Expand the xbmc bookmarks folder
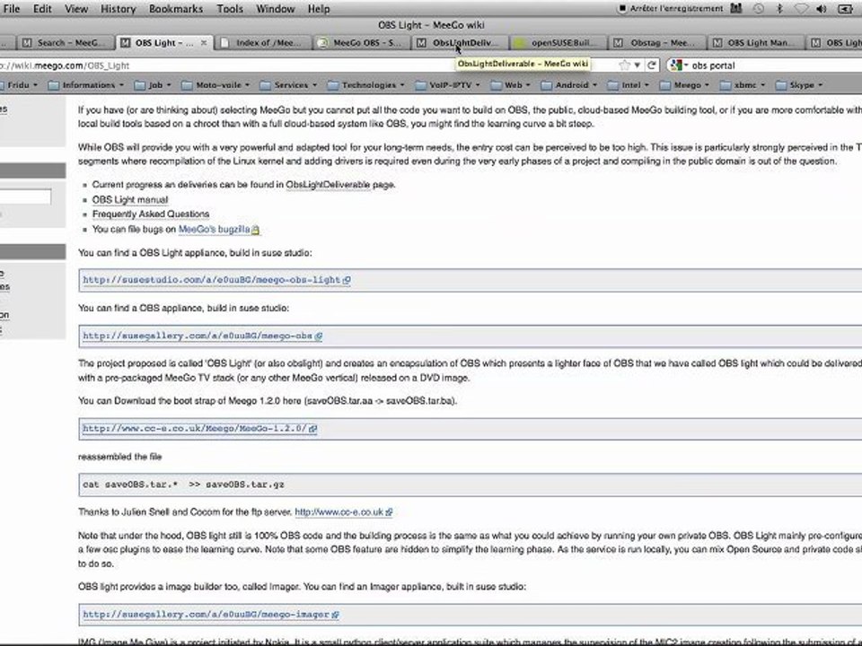Viewport: 862px width, 646px height. (x=743, y=85)
